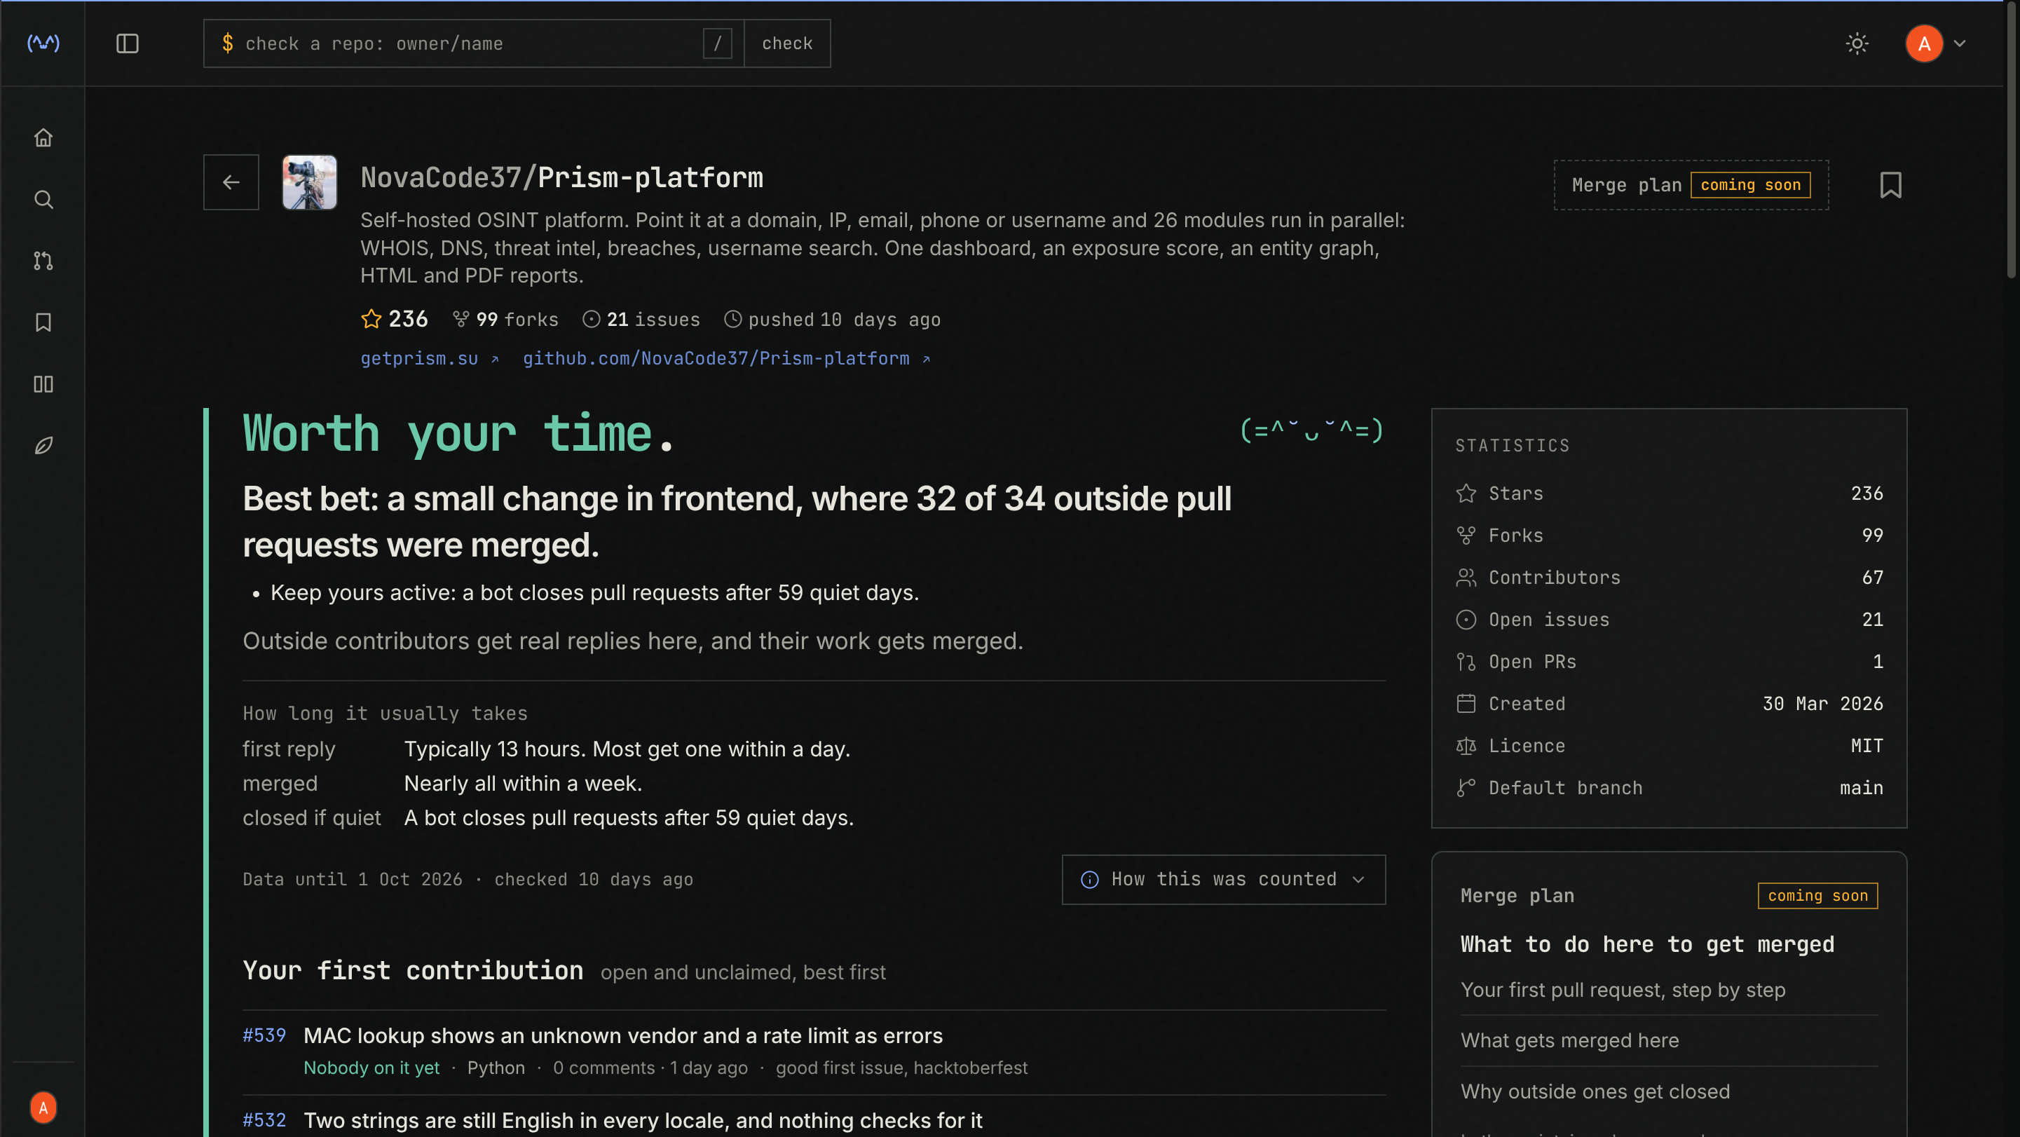Screen dimensions: 2020x1137
Task: Focus the check a repo input field
Action: tap(473, 43)
